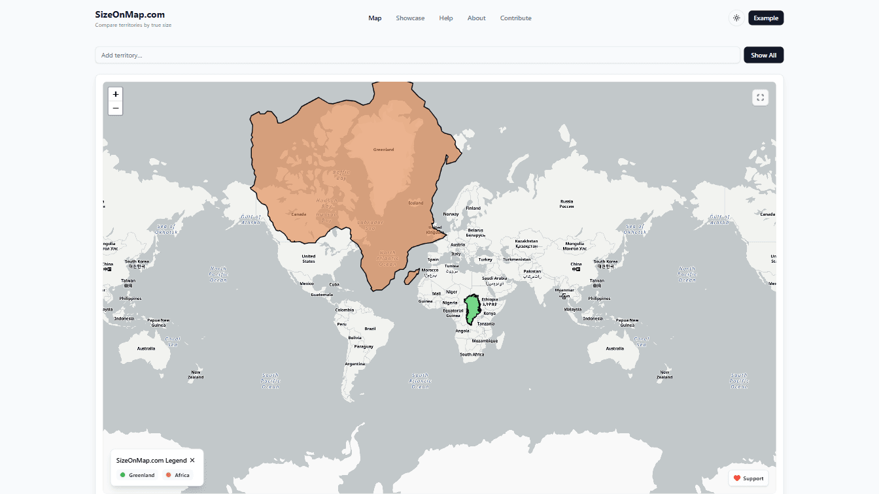
Task: Switch to the Showcase section
Action: 410,18
